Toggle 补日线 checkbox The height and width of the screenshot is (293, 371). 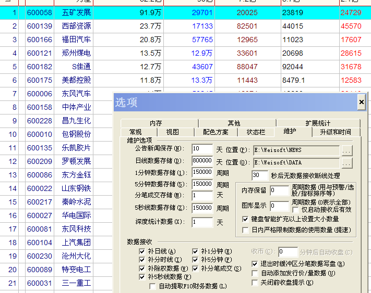142,251
